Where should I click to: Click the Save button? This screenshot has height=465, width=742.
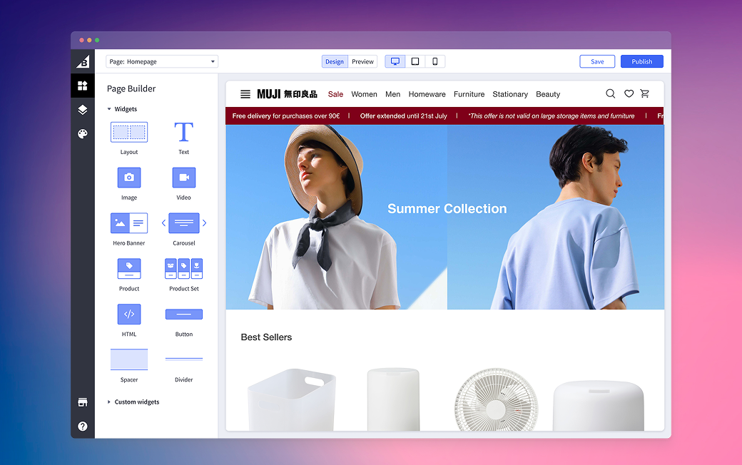click(x=597, y=61)
